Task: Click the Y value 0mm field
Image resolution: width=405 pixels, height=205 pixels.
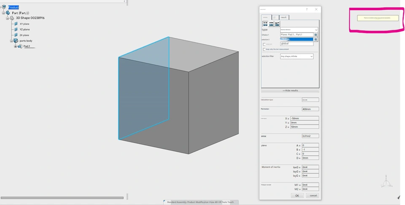Action: click(x=305, y=123)
